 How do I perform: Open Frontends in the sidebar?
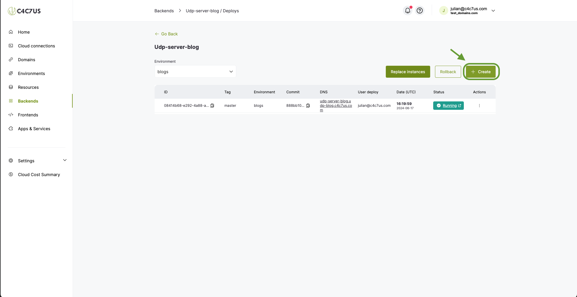coord(28,115)
